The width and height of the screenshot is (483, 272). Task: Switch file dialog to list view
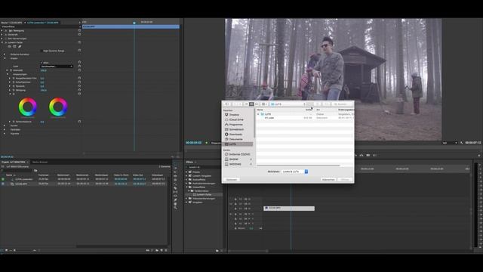click(251, 104)
